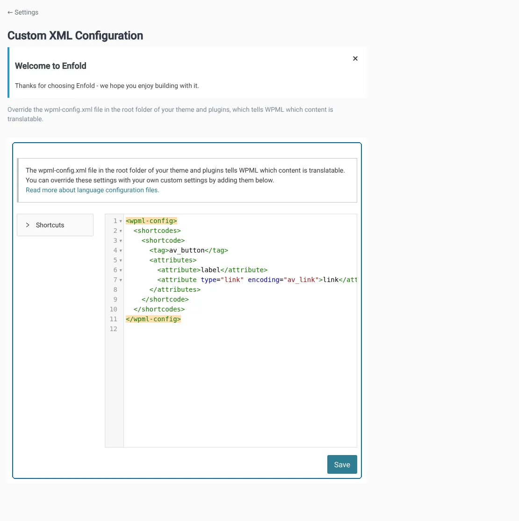Click the closing </shortcode> tag
Screen dimensions: 519x521
pyautogui.click(x=165, y=299)
